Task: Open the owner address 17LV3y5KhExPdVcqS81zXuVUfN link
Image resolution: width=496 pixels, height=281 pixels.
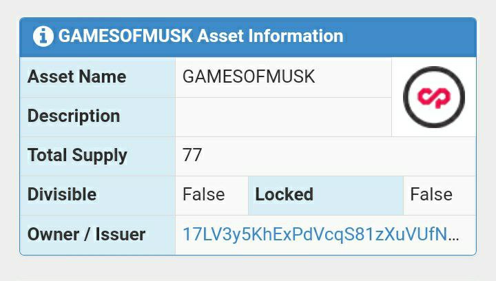Action: click(x=321, y=234)
